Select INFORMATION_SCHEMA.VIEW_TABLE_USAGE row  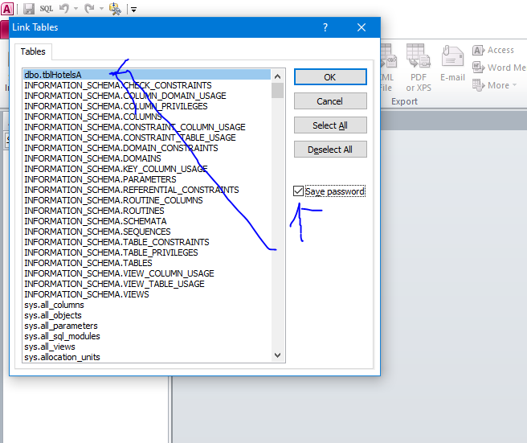coord(147,284)
